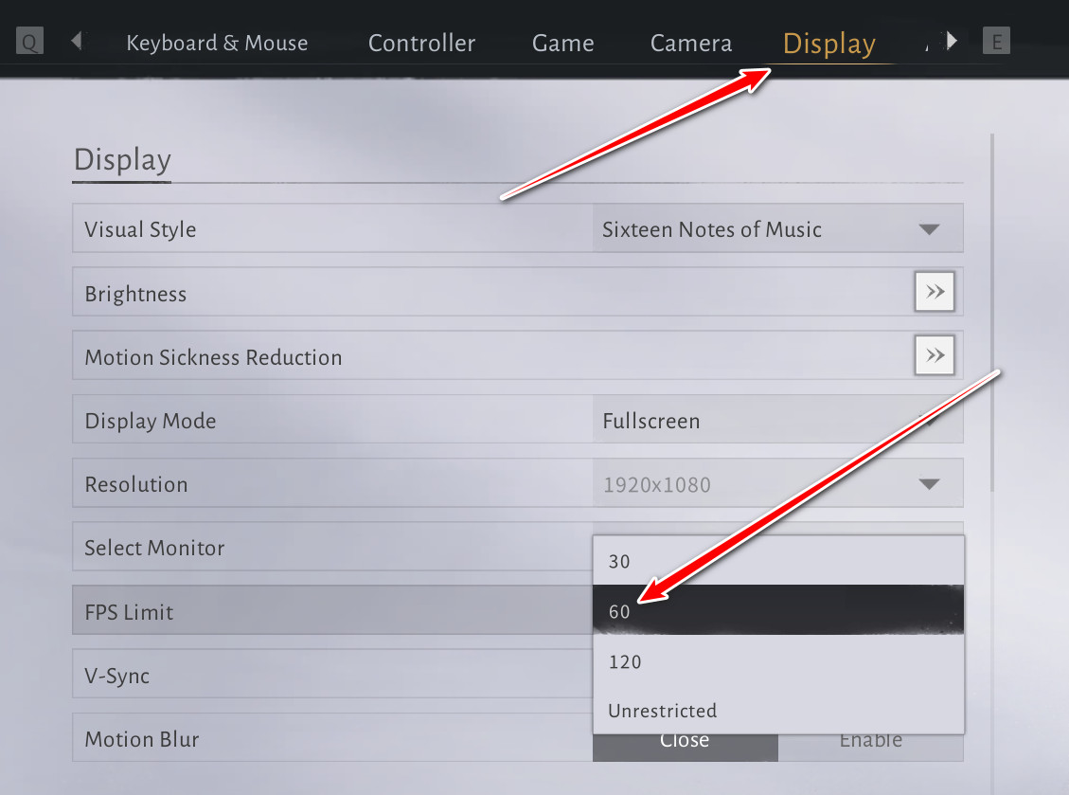Go to the Game tab
This screenshot has width=1069, height=795.
point(562,43)
